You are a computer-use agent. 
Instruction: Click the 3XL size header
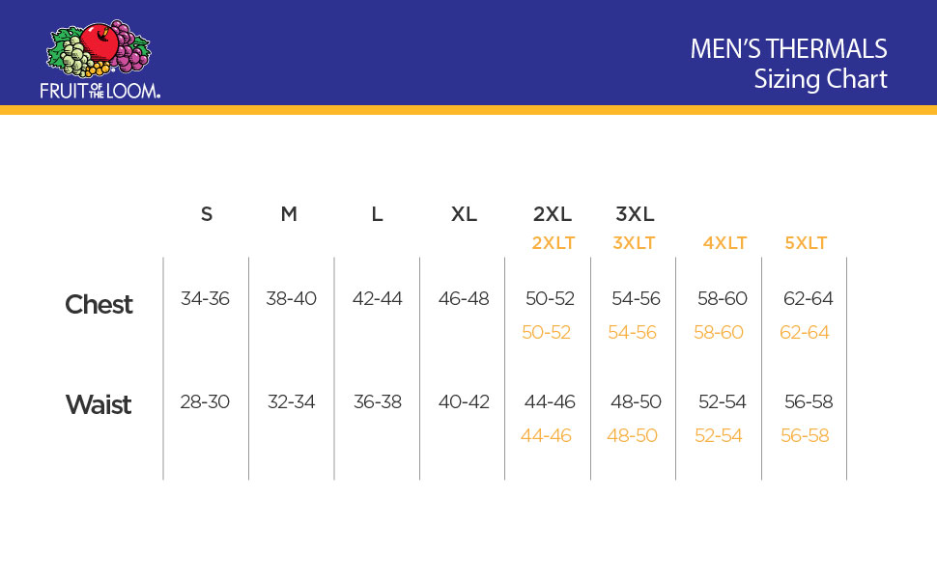click(x=635, y=213)
